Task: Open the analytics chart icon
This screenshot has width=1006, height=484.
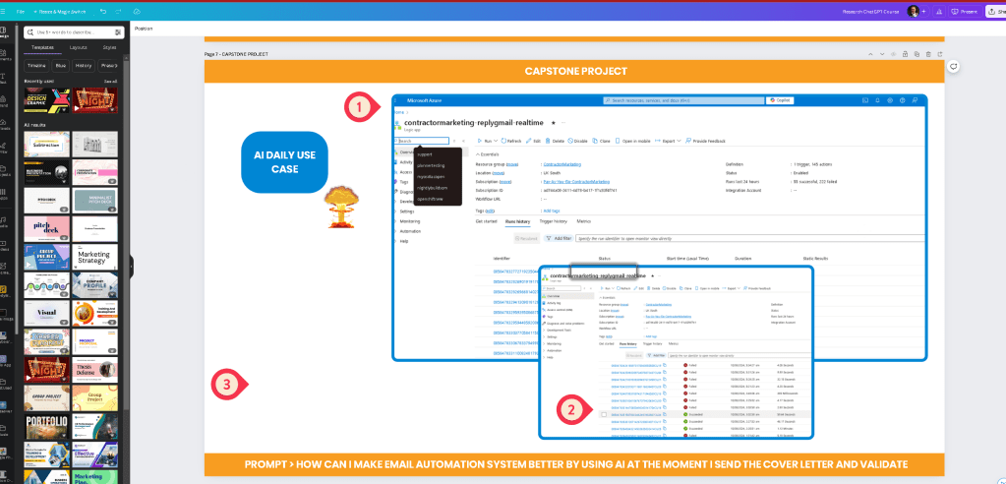Action: [938, 12]
